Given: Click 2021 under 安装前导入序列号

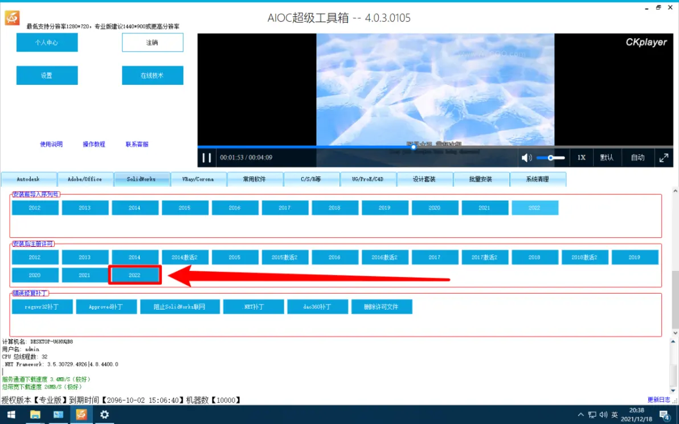Looking at the screenshot, I should coord(485,208).
